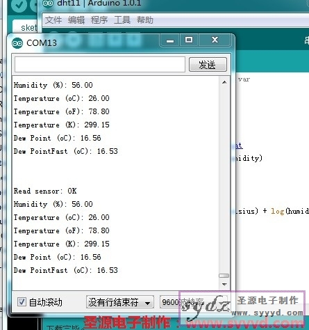Screen dimensions: 309x330
Task: Click the scrollbar thumb in serial output
Action: pos(224,276)
